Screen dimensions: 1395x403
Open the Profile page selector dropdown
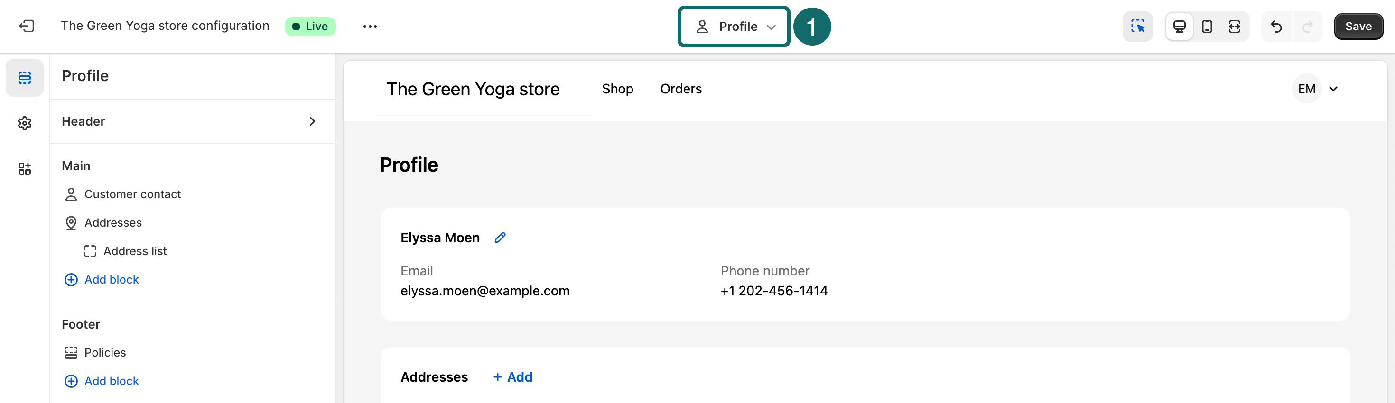(x=733, y=26)
